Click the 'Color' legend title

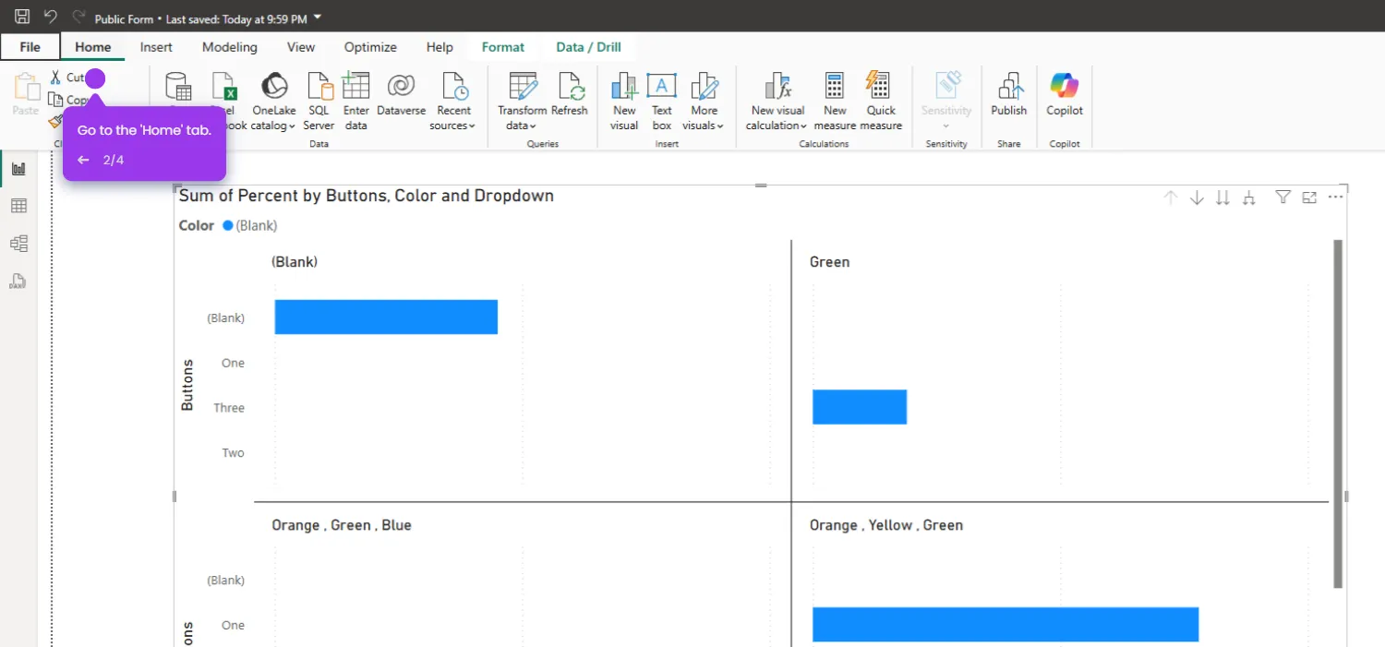click(x=197, y=225)
